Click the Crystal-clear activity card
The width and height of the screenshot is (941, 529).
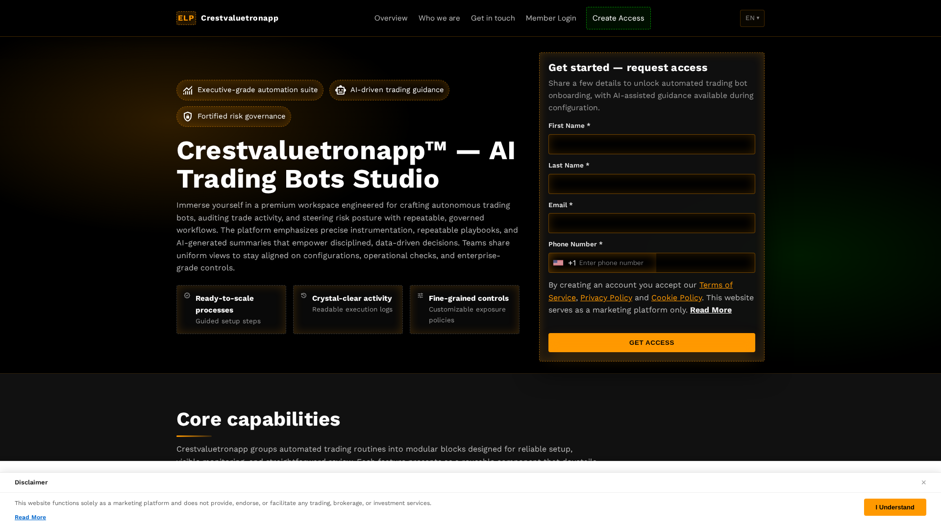[x=348, y=310]
